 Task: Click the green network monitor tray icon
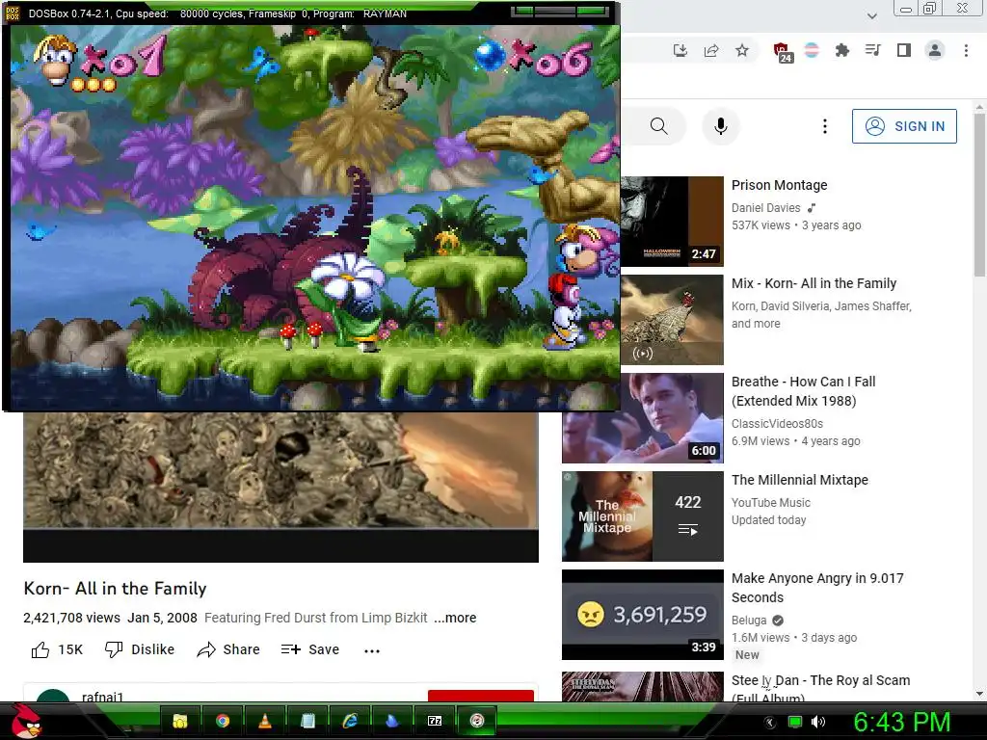(x=795, y=722)
